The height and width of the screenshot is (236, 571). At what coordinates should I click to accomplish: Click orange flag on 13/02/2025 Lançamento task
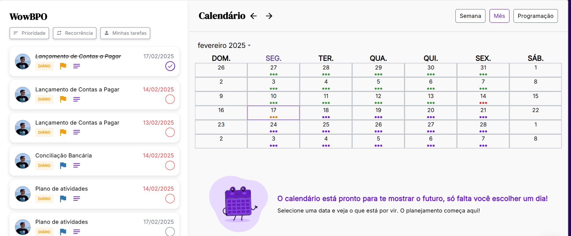[63, 132]
